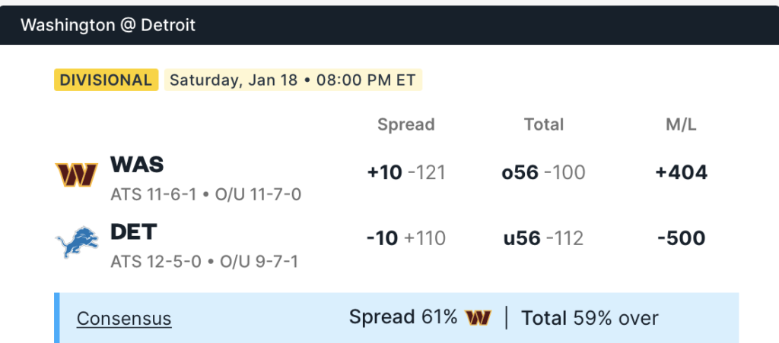Pick Washington moneyline +404
This screenshot has width=779, height=343.
click(681, 173)
